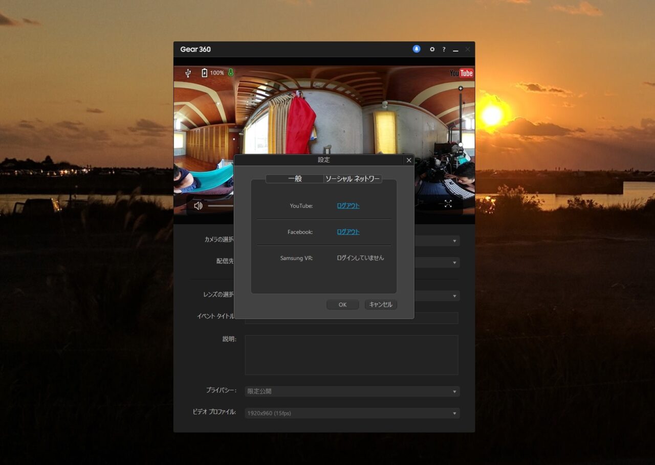Screen dimensions: 655x465
Task: Click the green temperature indicator icon
Action: (x=231, y=73)
